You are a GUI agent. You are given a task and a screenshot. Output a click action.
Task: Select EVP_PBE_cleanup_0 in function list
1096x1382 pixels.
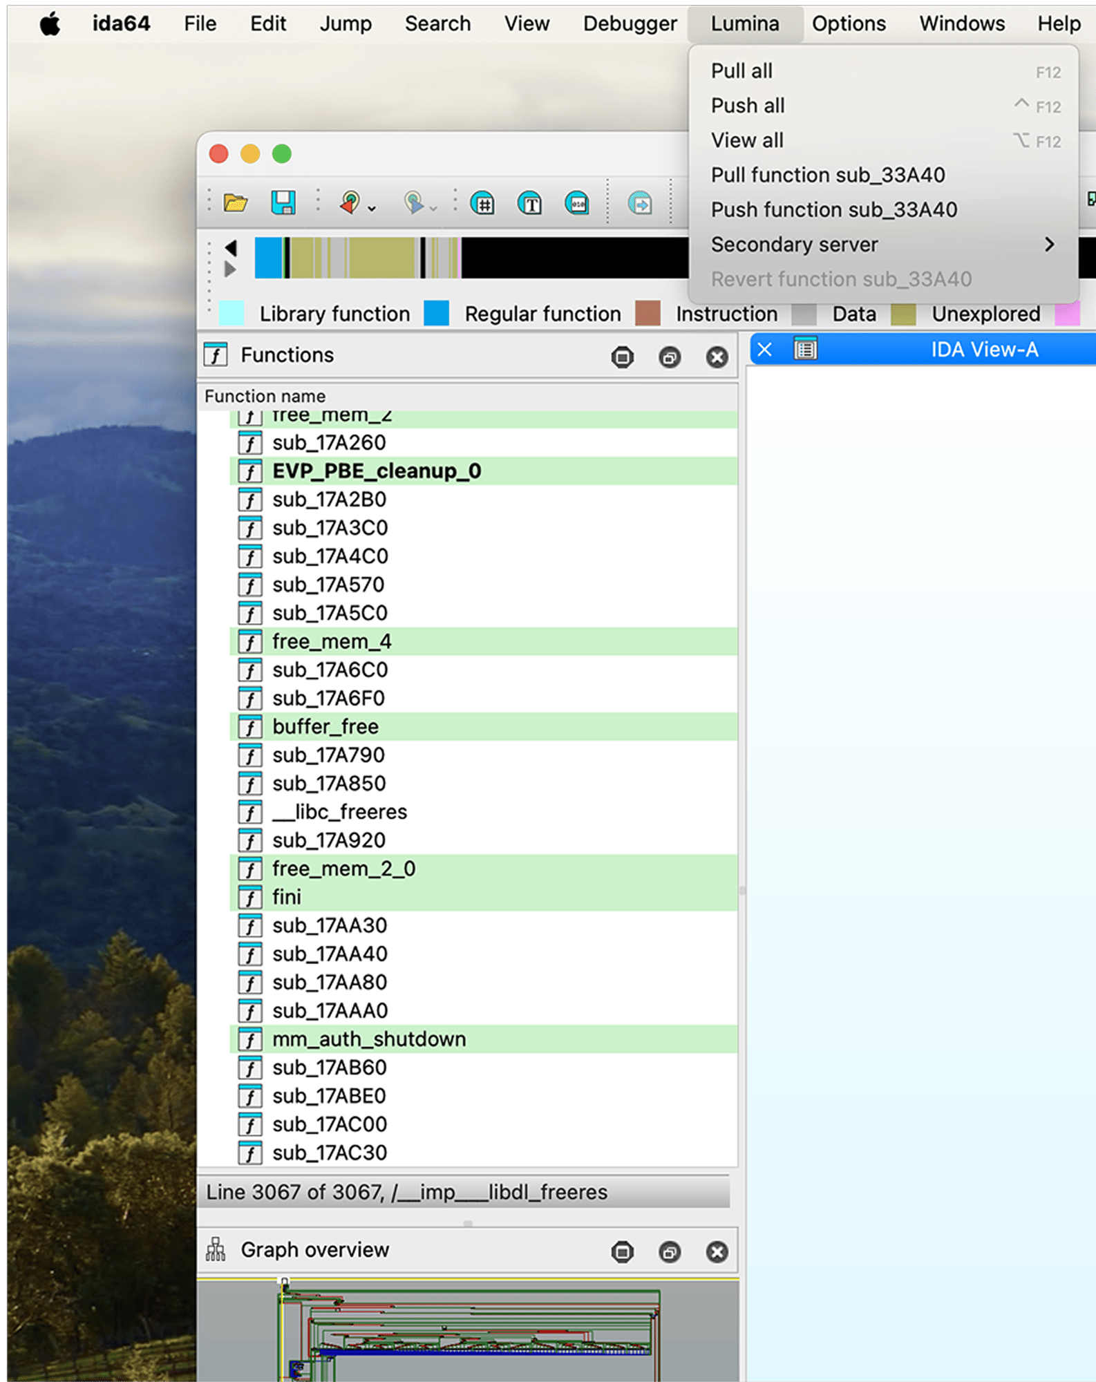point(483,471)
